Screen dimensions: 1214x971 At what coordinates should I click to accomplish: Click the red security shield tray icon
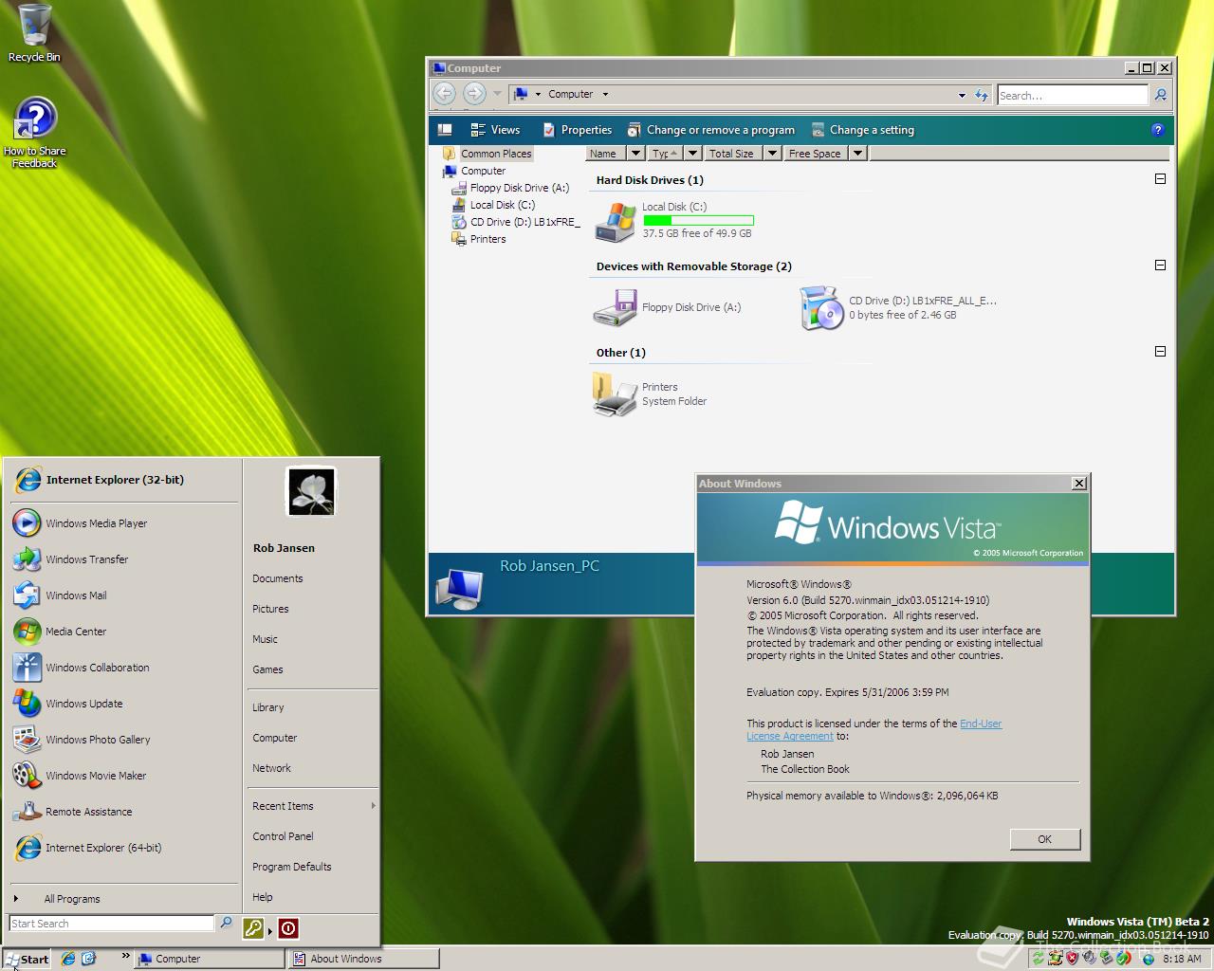pyautogui.click(x=1073, y=959)
